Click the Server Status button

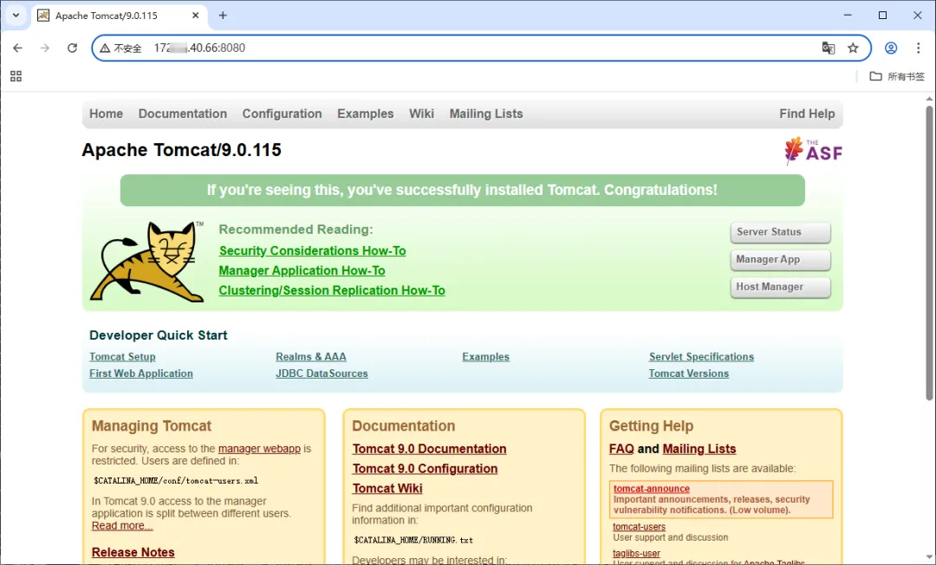pyautogui.click(x=780, y=232)
